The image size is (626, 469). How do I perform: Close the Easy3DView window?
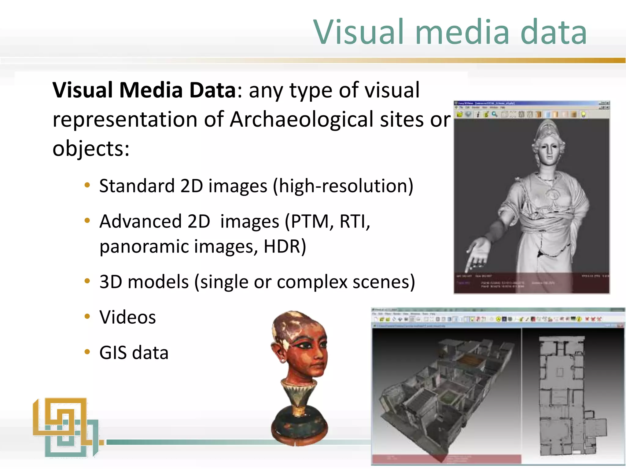[607, 103]
